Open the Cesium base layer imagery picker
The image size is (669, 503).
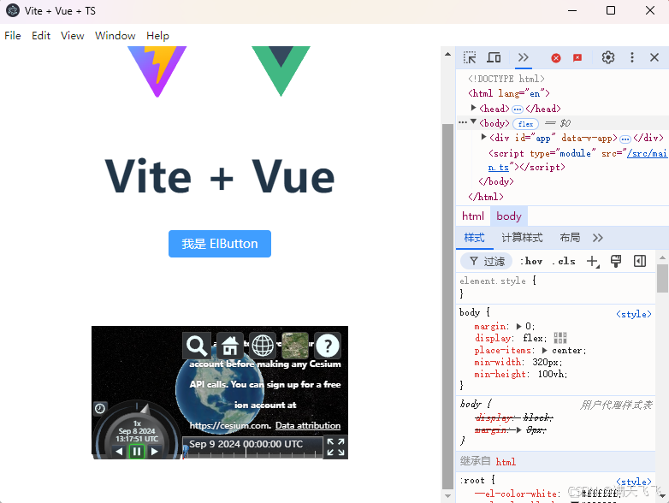295,346
